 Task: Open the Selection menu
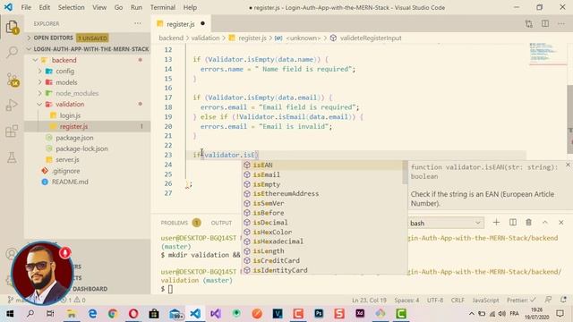(72, 7)
